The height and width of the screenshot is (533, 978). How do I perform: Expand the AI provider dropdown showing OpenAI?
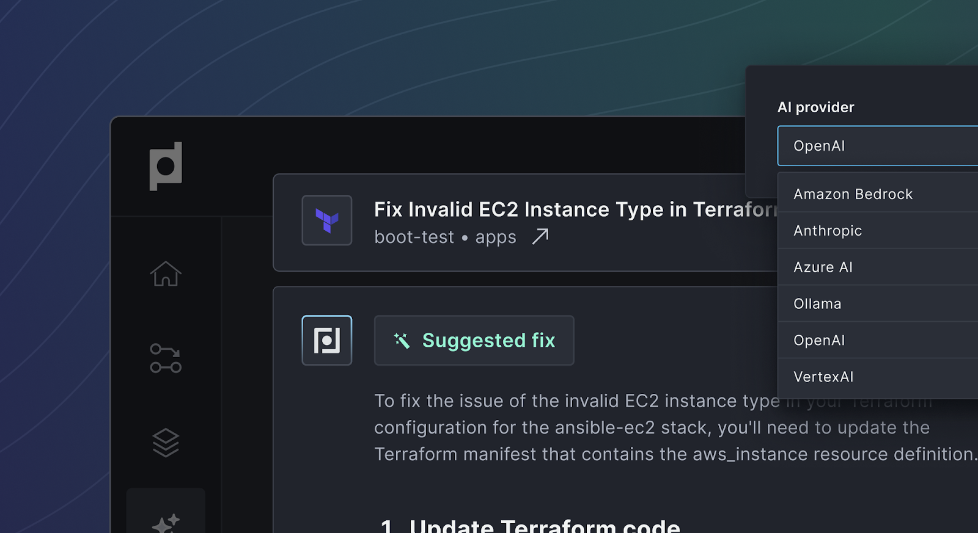(877, 146)
